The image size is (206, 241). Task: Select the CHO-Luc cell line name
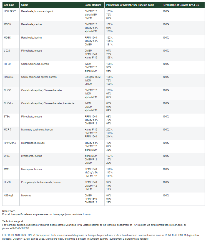pos(9,103)
